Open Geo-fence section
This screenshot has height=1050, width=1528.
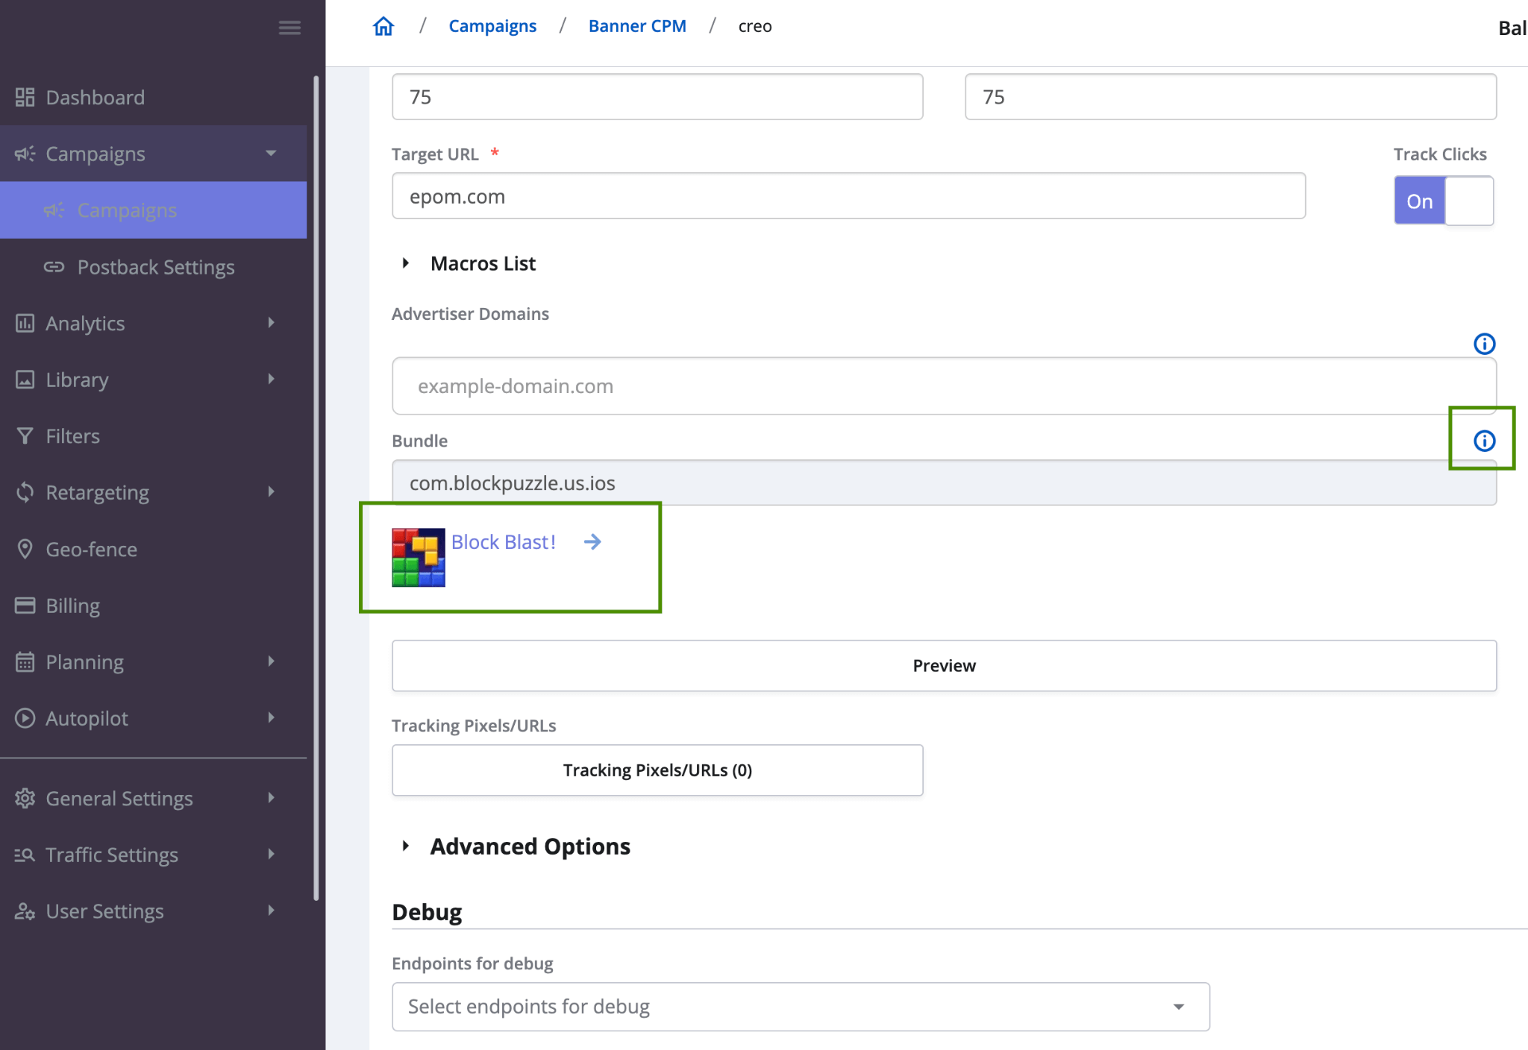point(153,550)
